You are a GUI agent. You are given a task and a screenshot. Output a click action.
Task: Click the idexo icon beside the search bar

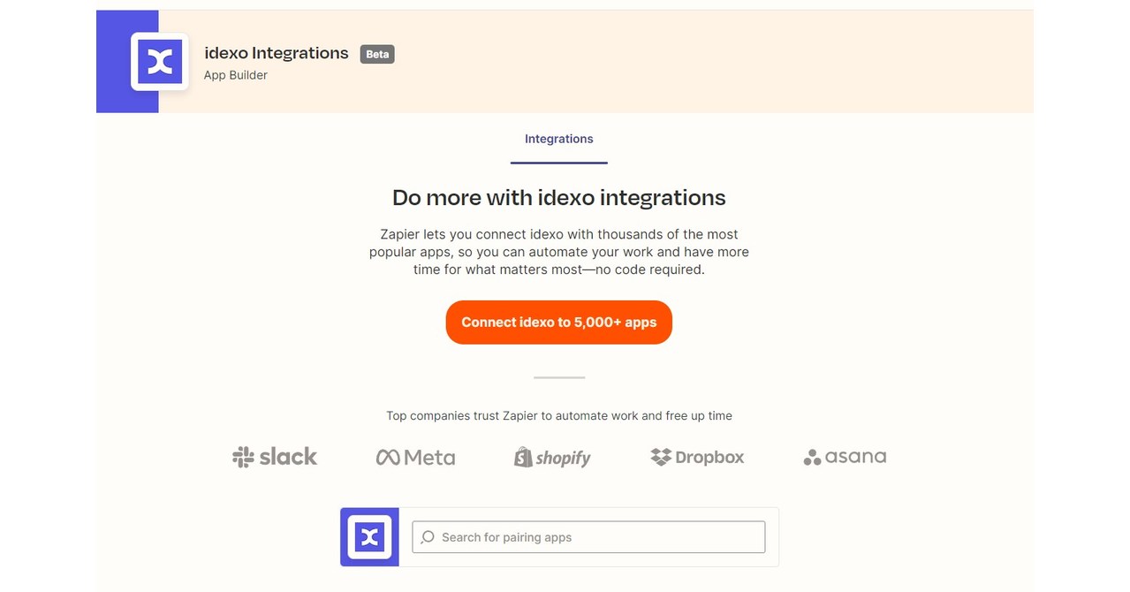coord(368,536)
